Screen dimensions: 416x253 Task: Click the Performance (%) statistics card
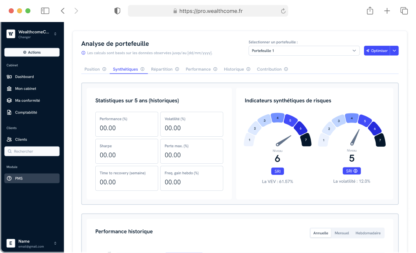point(126,124)
